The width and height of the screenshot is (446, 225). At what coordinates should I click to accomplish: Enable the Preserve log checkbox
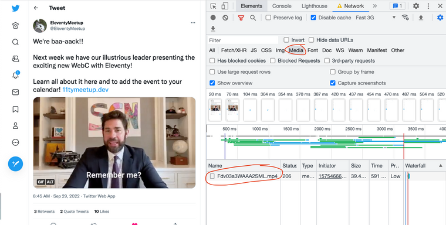pos(268,18)
